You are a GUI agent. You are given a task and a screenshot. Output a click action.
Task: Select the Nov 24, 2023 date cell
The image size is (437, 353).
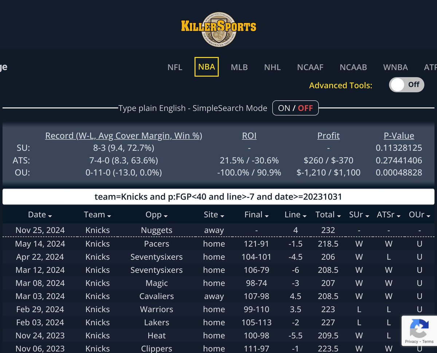[40, 335]
